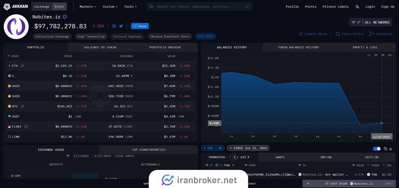
Task: Select ALL chart range
Action: coord(390,55)
